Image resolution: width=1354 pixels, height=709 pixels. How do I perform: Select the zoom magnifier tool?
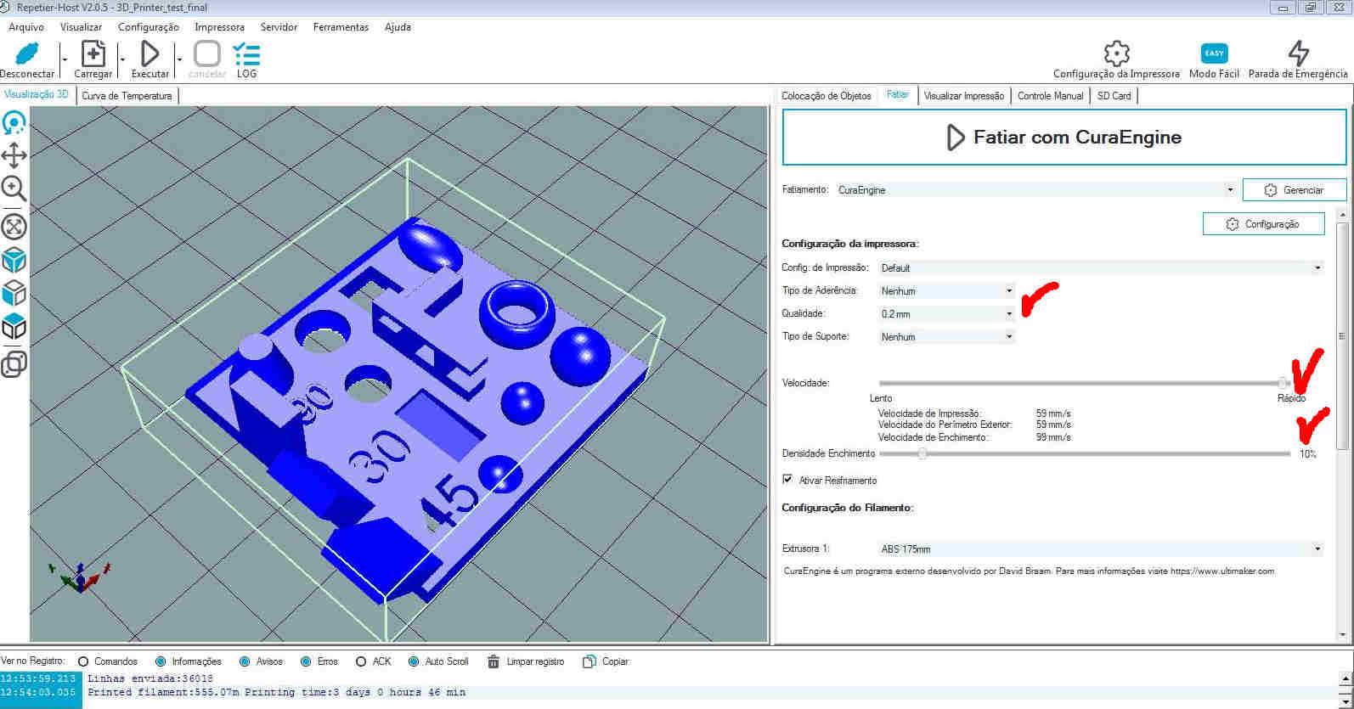click(14, 189)
